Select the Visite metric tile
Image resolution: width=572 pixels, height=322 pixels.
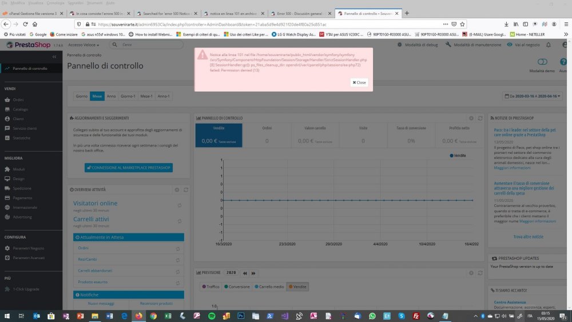[x=363, y=136]
